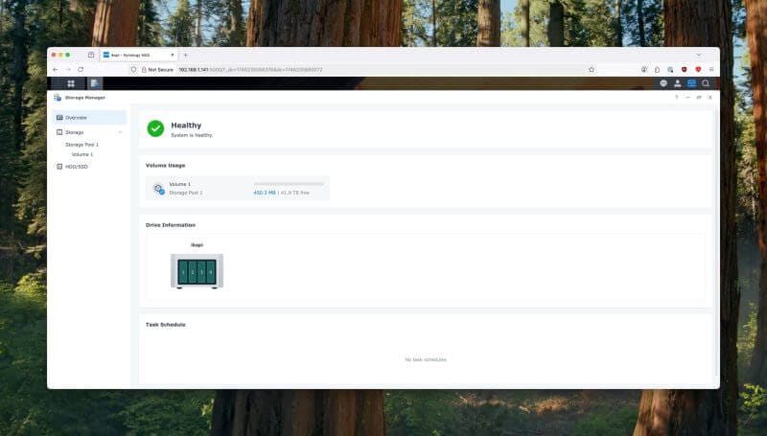
Task: Close the Storage Manager window
Action: coord(710,98)
